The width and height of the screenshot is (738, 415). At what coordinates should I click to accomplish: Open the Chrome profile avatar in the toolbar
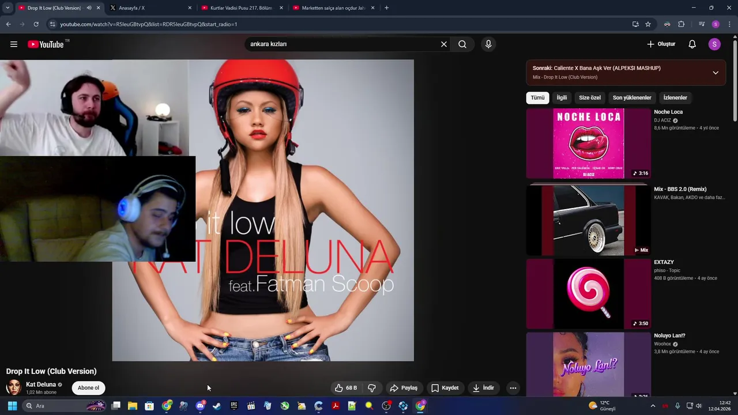coord(716,24)
